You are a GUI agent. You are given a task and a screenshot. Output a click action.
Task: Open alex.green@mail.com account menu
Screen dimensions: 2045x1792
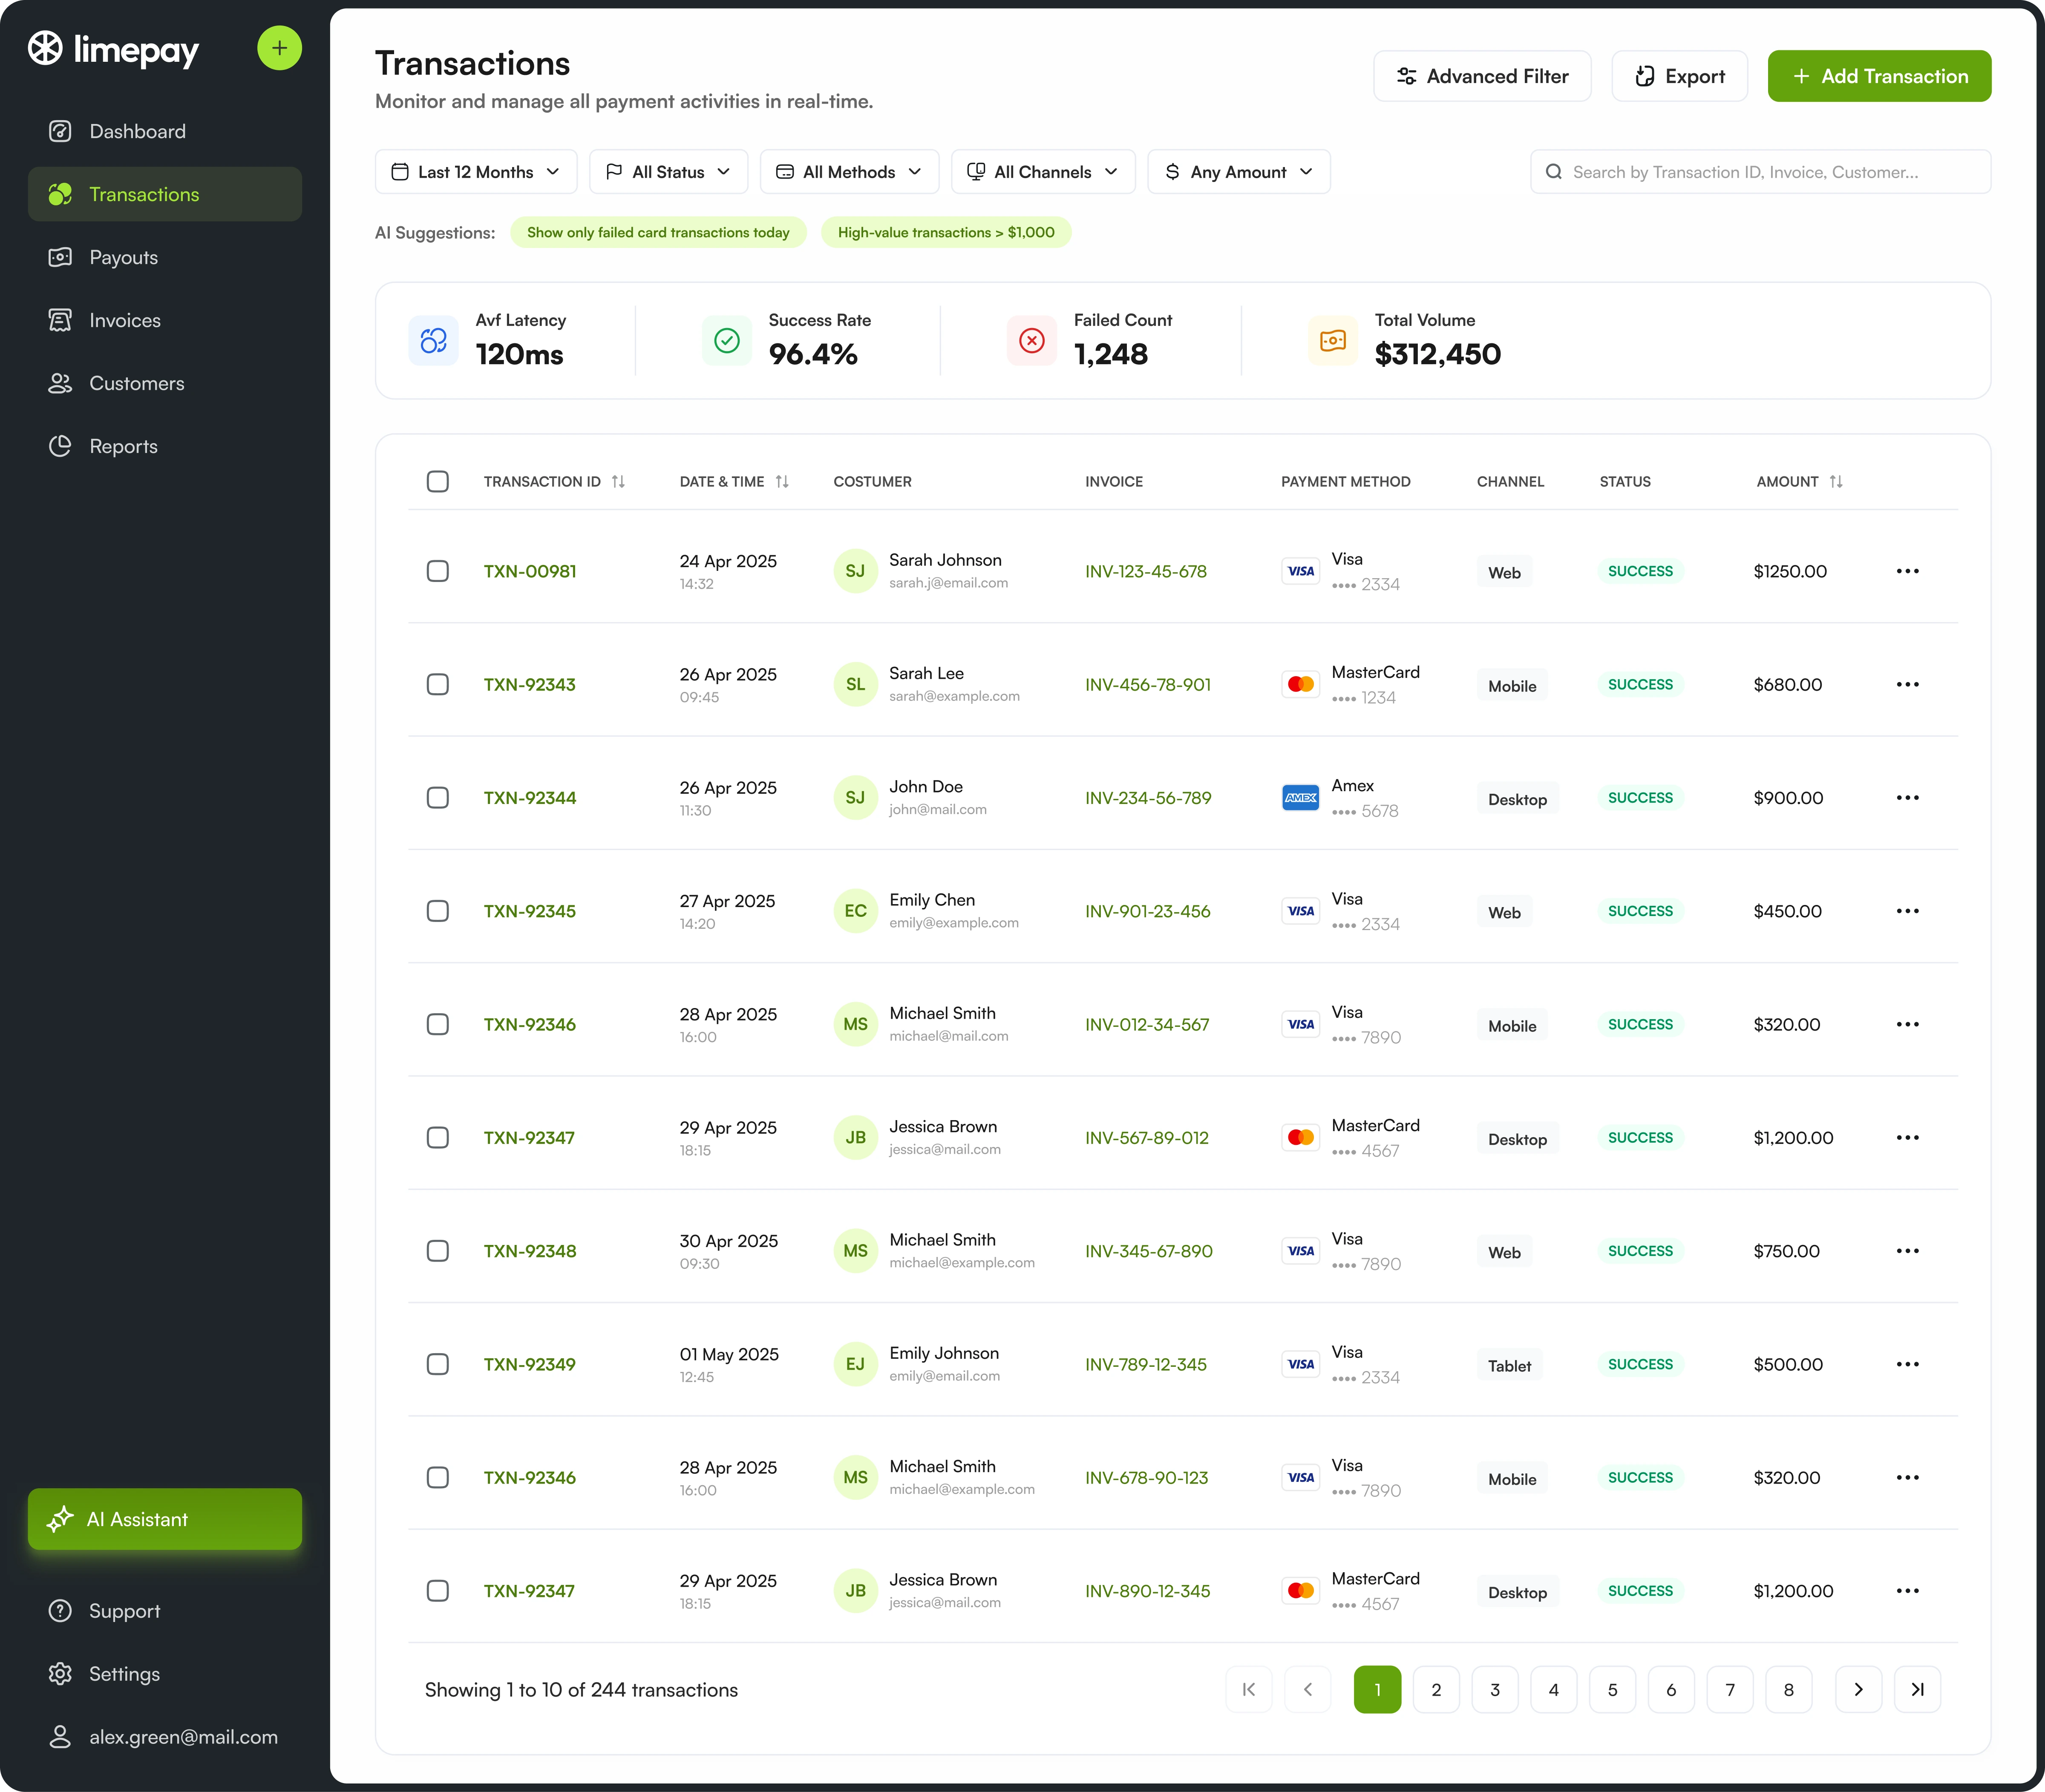click(x=165, y=1737)
